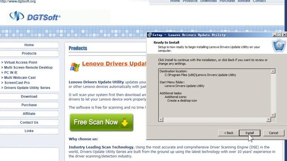287x161 pixels.
Task: Click the "Why choose us:" heading
Action: tap(83, 139)
